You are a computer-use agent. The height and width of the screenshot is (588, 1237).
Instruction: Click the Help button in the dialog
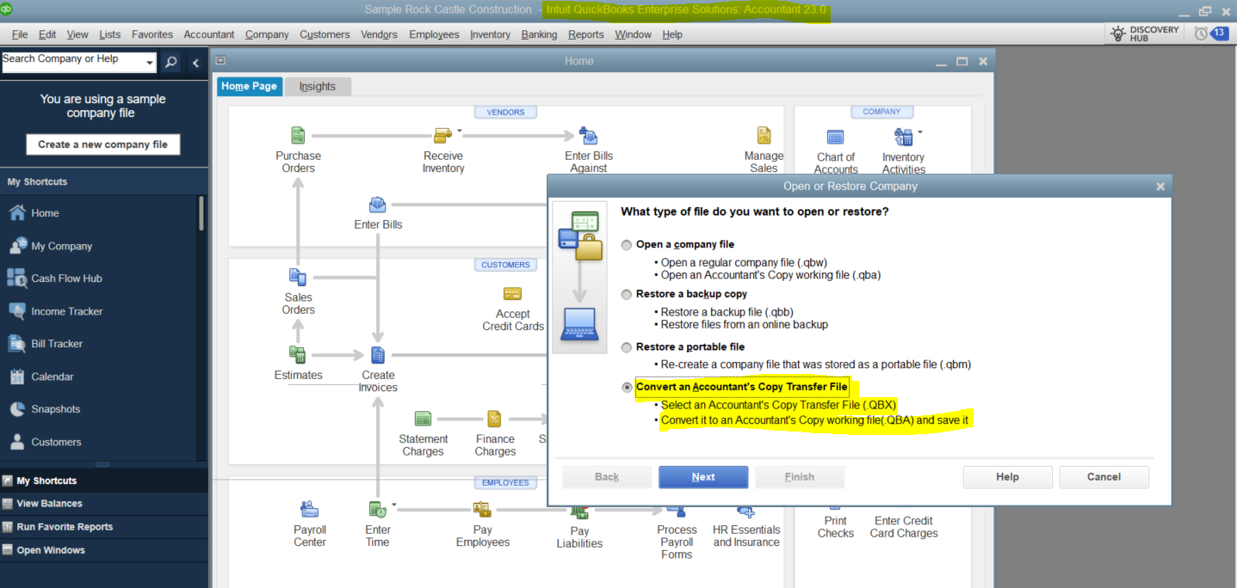[1007, 477]
